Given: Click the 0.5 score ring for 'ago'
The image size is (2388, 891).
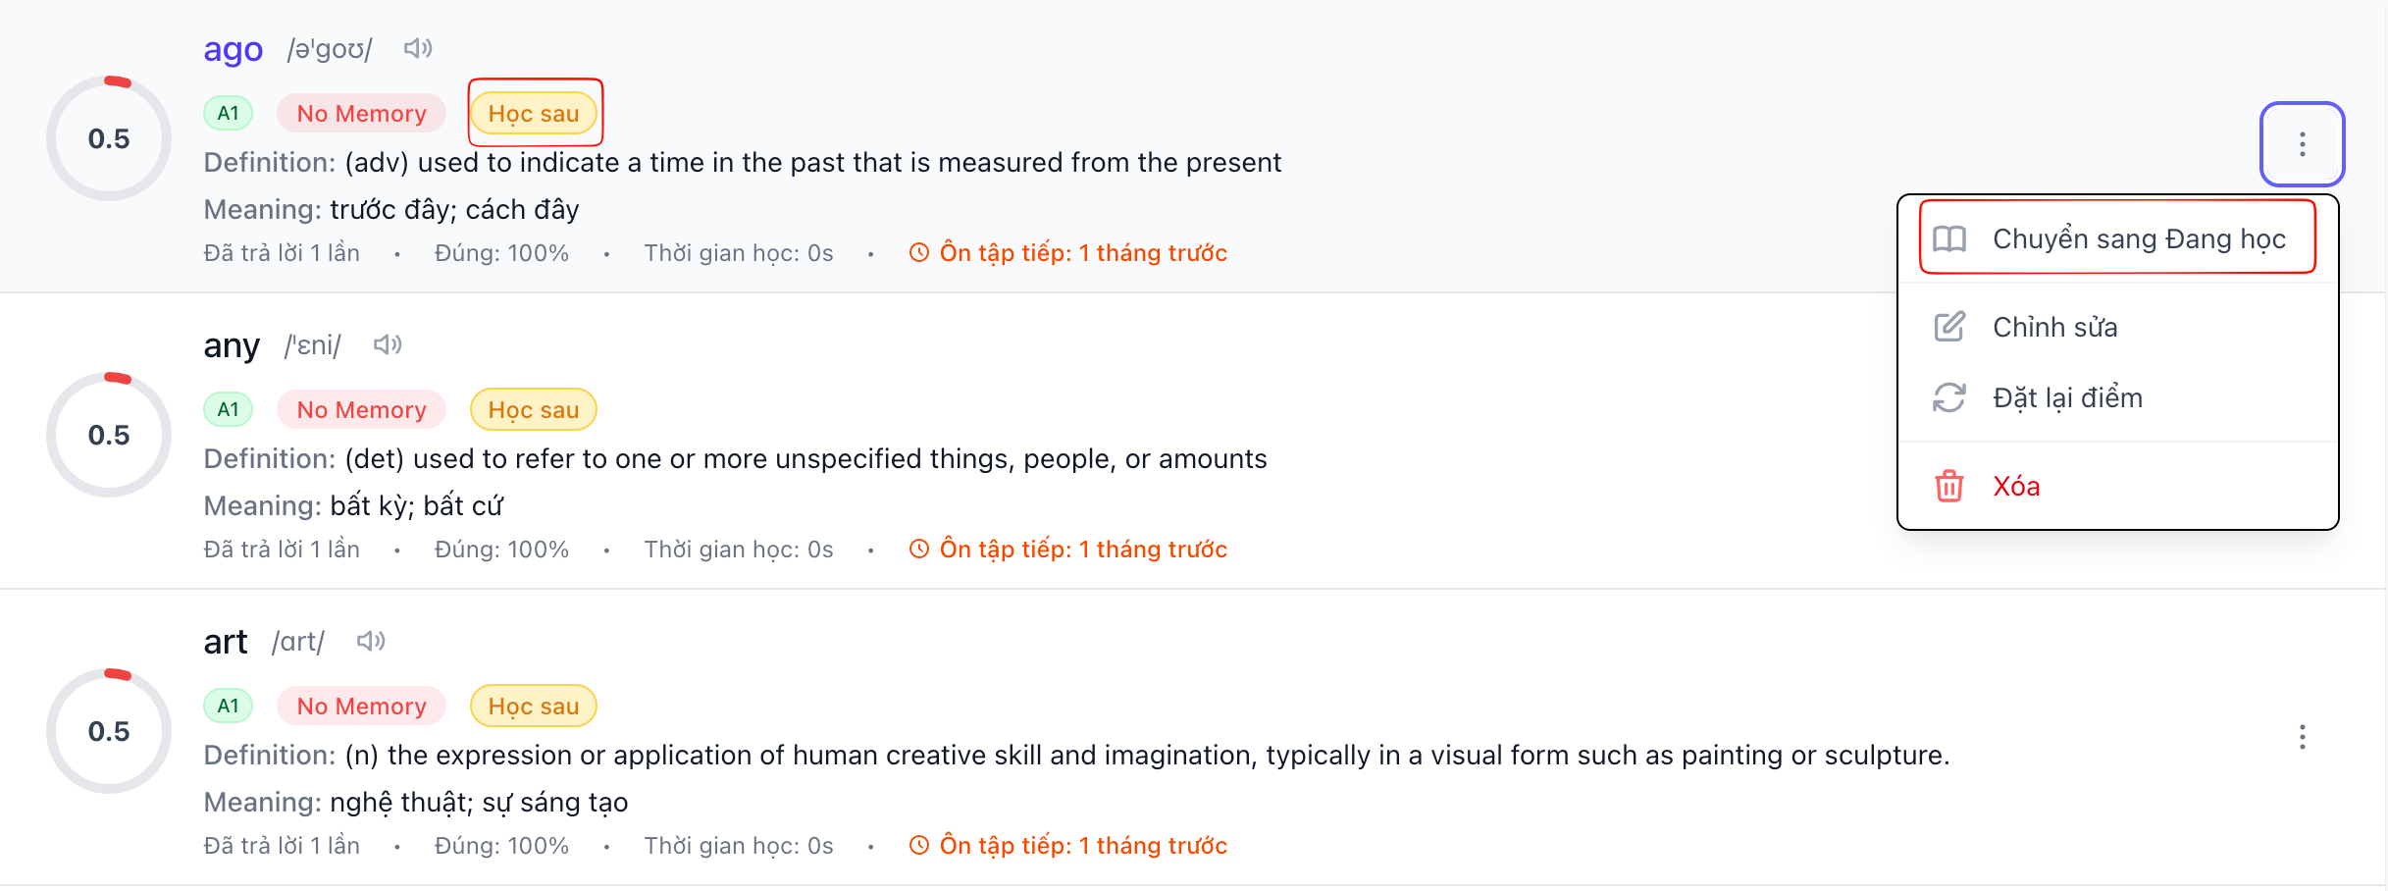Looking at the screenshot, I should coord(109,138).
